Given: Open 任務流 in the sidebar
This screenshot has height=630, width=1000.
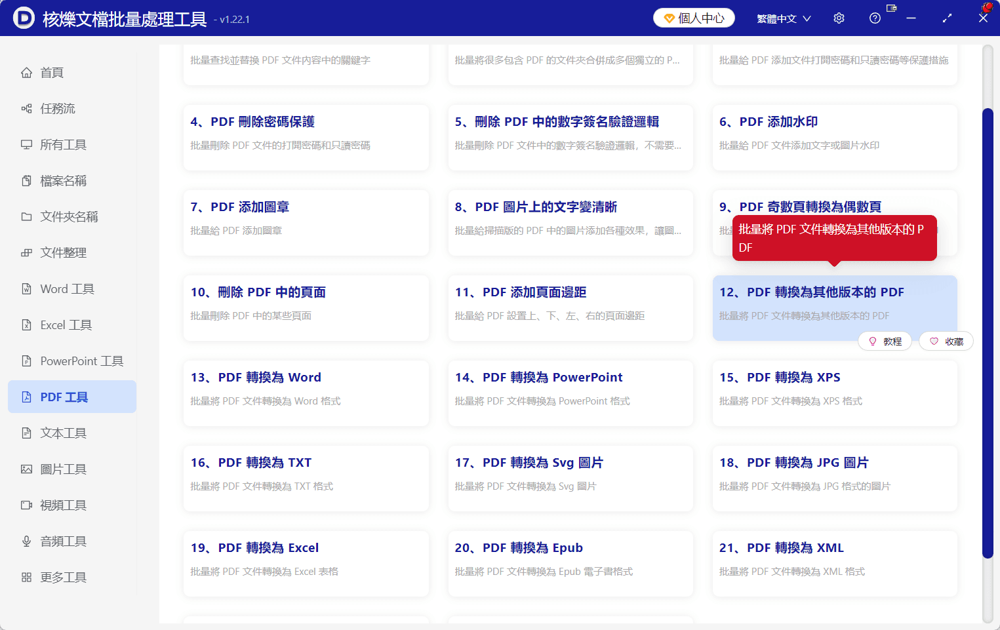Looking at the screenshot, I should (x=72, y=109).
